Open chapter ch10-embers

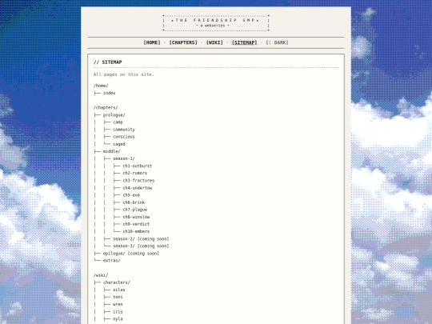click(136, 231)
